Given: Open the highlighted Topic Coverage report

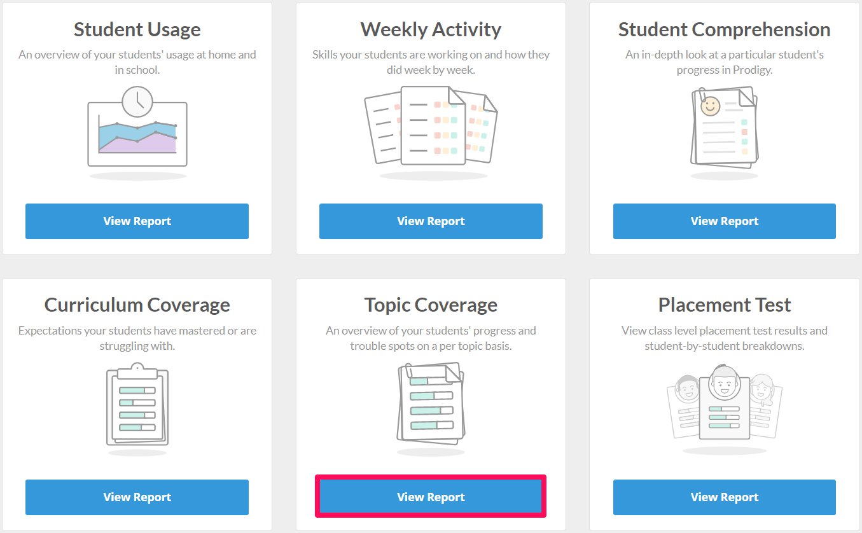Looking at the screenshot, I should coord(431,497).
